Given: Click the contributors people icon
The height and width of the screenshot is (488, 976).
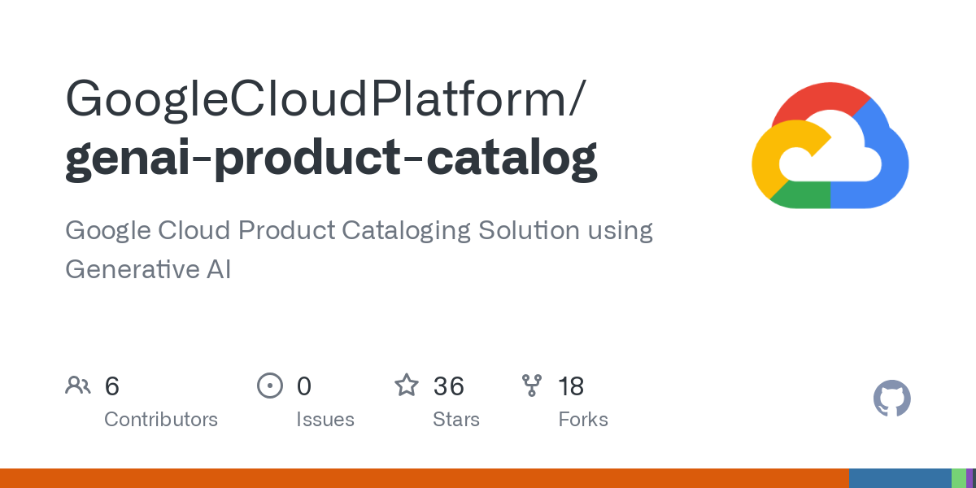Looking at the screenshot, I should coord(78,386).
